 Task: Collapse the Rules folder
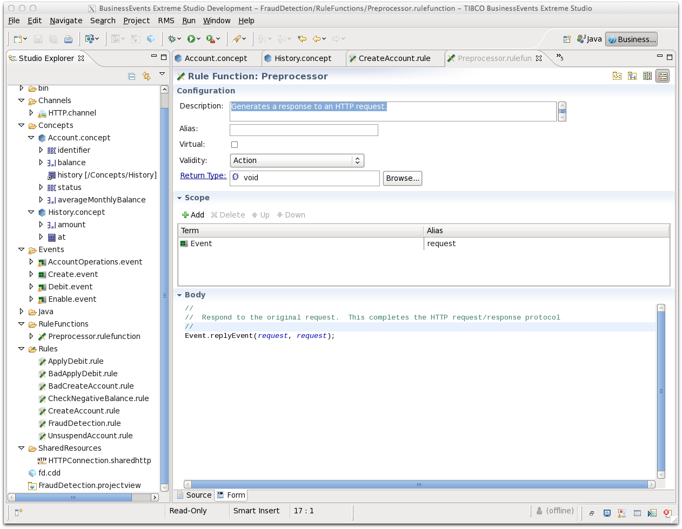(22, 349)
